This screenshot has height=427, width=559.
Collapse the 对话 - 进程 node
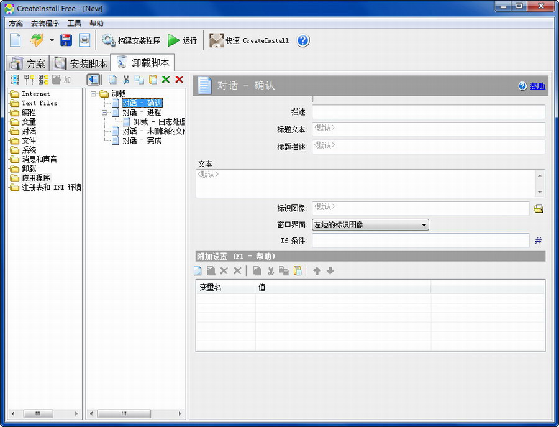(104, 112)
